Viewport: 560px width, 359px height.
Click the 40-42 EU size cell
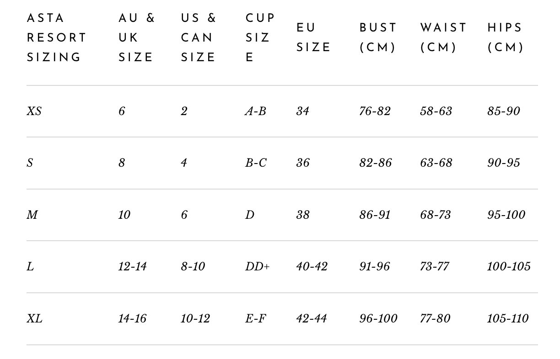click(x=312, y=266)
